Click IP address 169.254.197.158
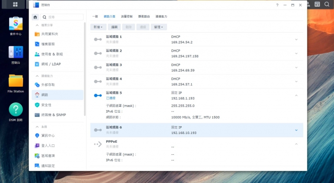The image size is (334, 183). (x=185, y=56)
